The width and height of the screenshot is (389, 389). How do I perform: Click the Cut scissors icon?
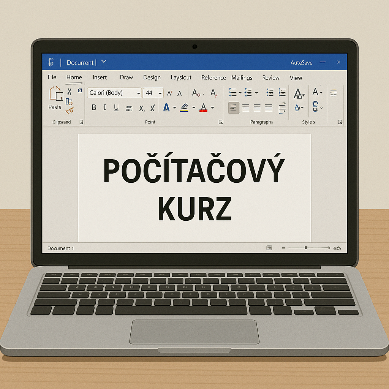click(x=69, y=92)
